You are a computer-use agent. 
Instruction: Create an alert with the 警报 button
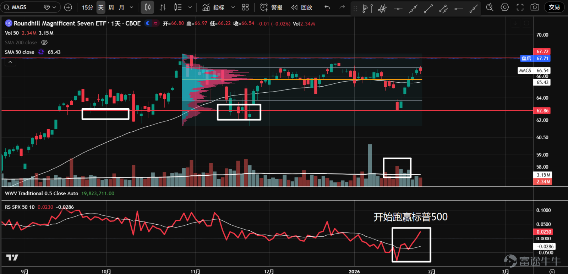point(271,7)
